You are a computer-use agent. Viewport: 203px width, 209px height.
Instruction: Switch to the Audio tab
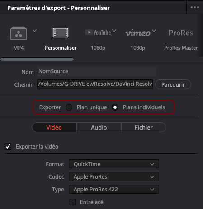click(99, 127)
